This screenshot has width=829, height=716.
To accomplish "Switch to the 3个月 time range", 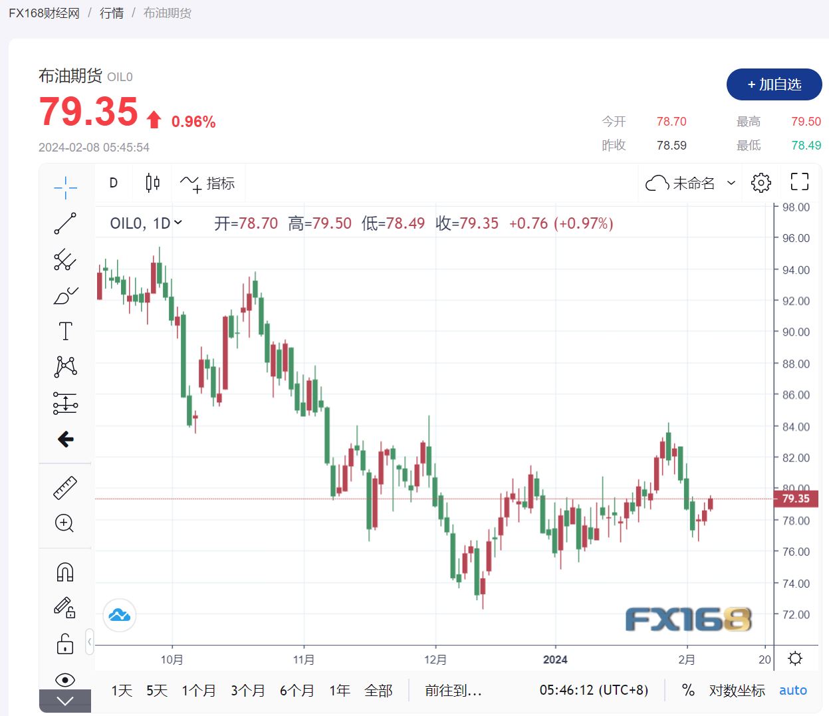I will (x=247, y=691).
